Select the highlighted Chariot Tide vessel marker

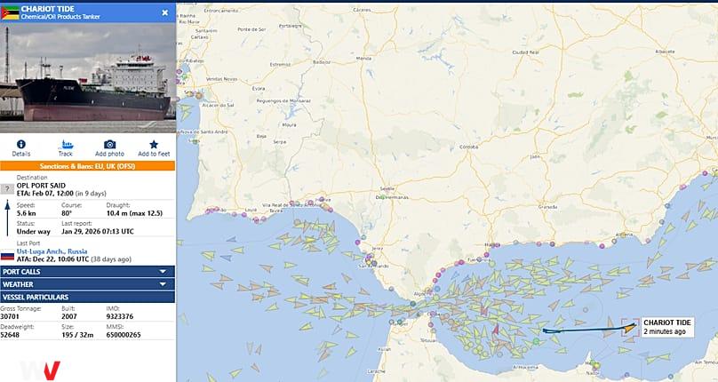[x=631, y=328]
